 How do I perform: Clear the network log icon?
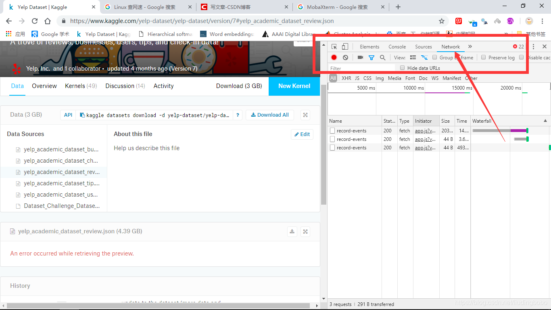point(345,57)
